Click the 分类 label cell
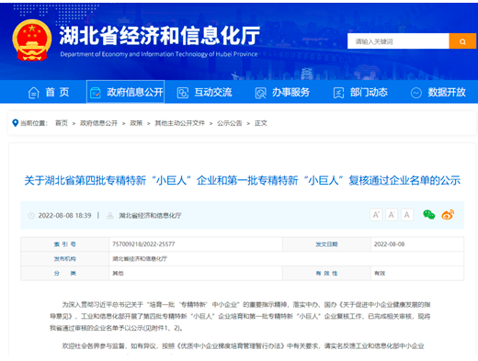Screen dimensions: 478x361 tap(65, 273)
